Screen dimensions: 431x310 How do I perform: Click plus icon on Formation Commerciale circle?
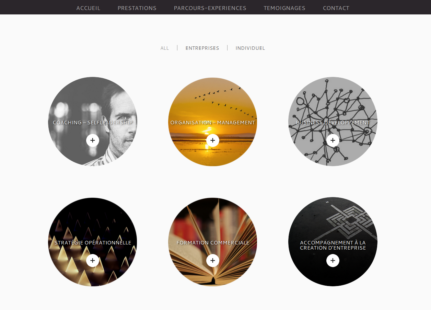(213, 261)
